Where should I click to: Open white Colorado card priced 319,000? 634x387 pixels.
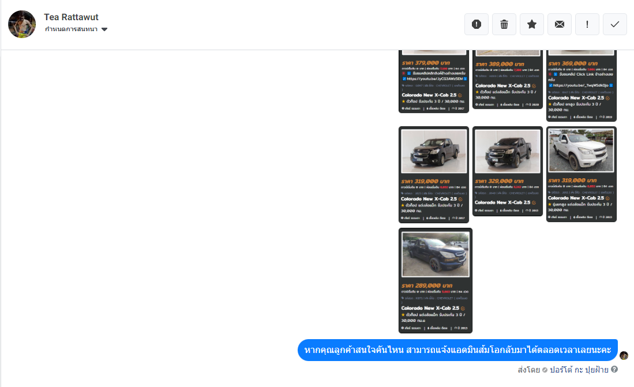582,174
